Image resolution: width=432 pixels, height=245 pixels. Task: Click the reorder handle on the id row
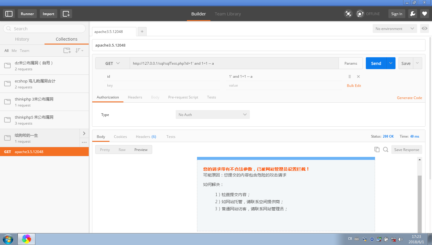pos(350,77)
